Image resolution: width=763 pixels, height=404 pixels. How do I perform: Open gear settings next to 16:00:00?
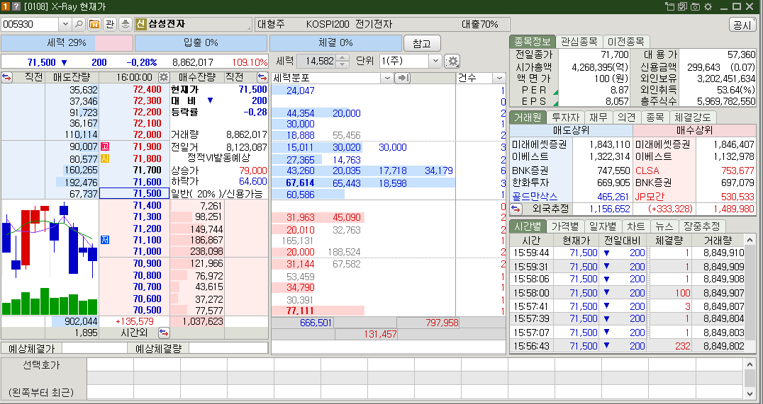click(164, 77)
